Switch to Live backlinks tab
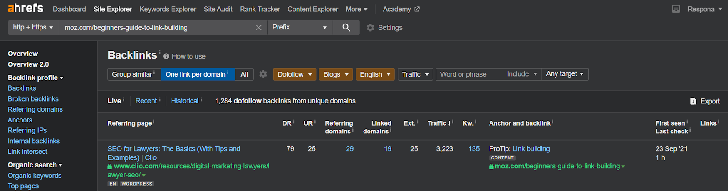 click(x=114, y=101)
